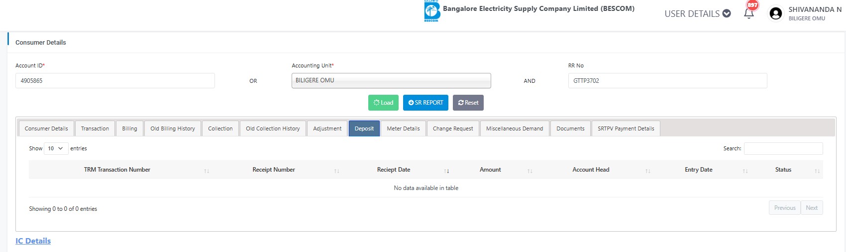Switch to the Billing tab

129,128
